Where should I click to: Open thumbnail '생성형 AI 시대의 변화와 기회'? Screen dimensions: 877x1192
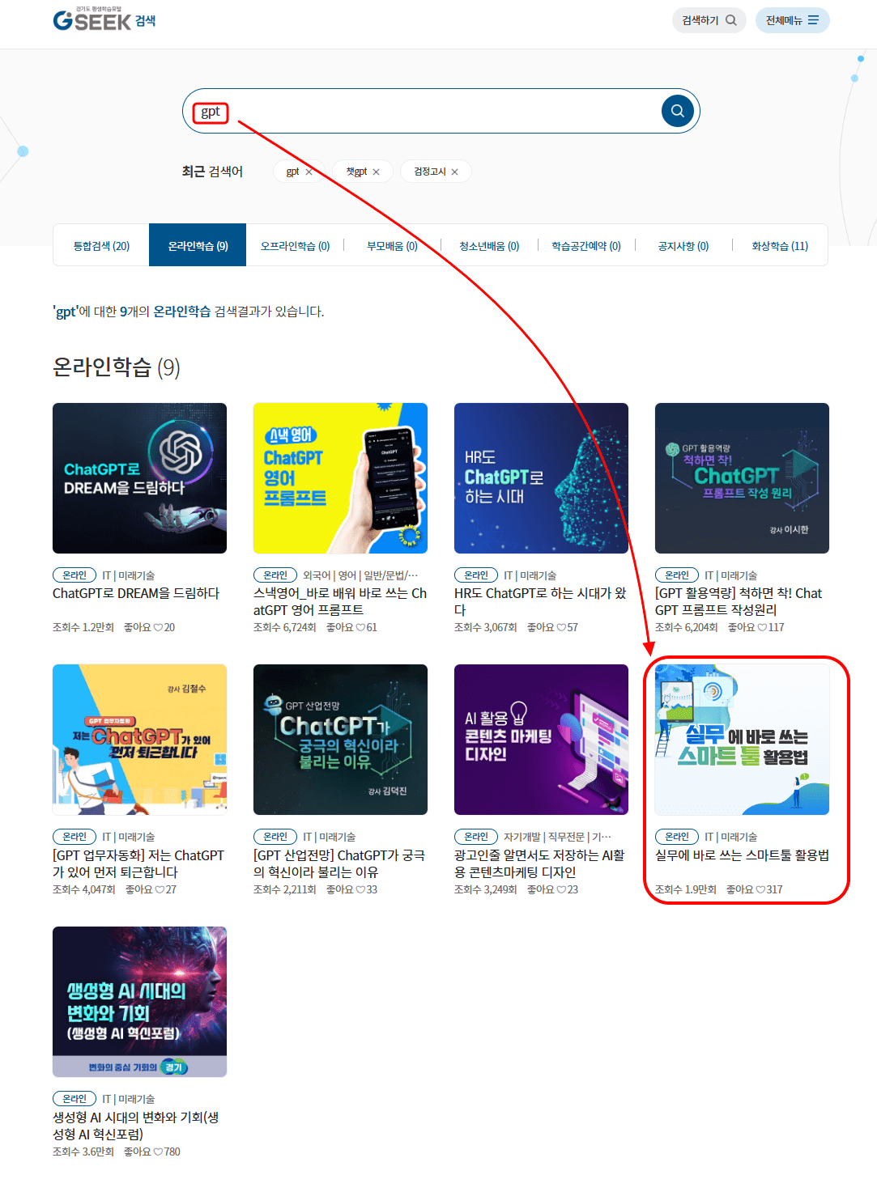[x=139, y=1002]
